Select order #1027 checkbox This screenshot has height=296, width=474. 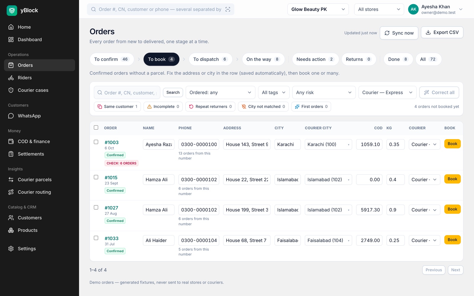(96, 207)
